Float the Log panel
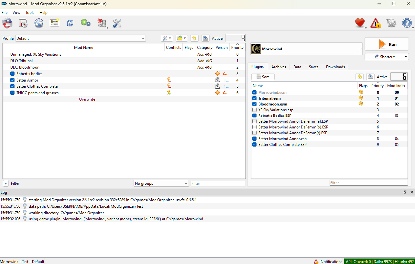Screen dimensions: 415x264 click(405, 192)
